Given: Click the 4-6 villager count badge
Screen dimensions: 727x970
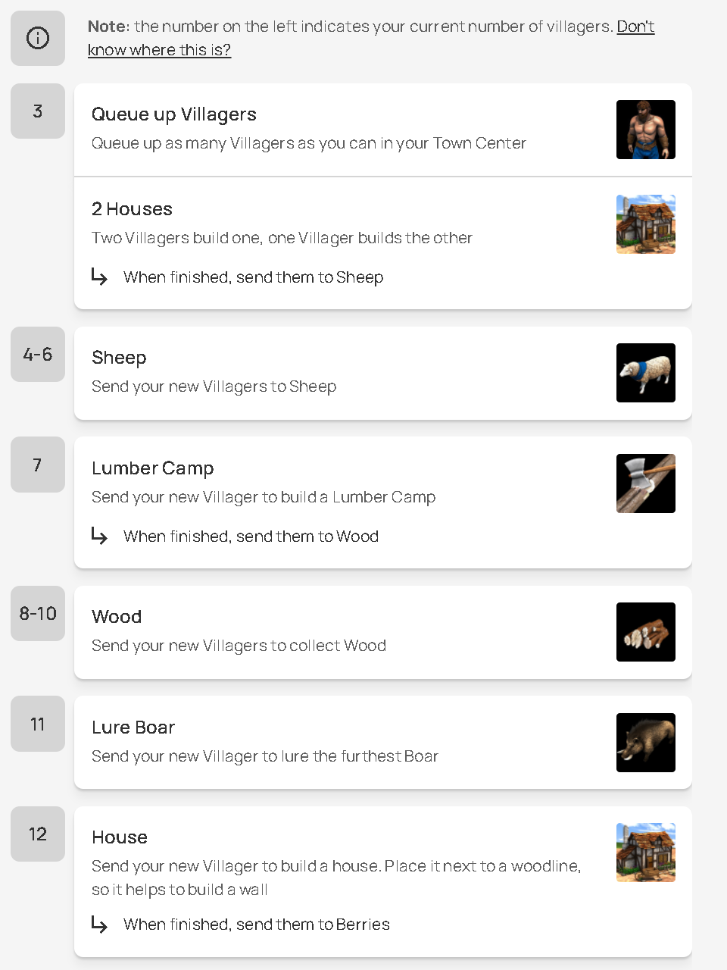Looking at the screenshot, I should pos(38,355).
